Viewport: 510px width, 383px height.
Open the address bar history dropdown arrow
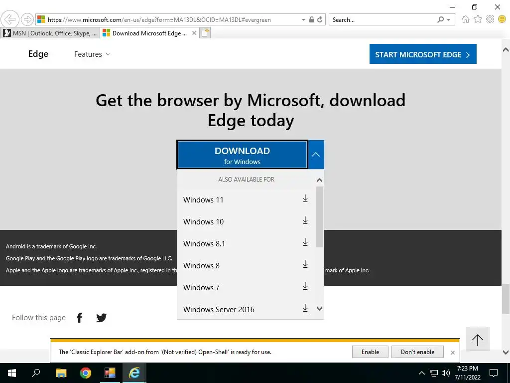tap(303, 20)
